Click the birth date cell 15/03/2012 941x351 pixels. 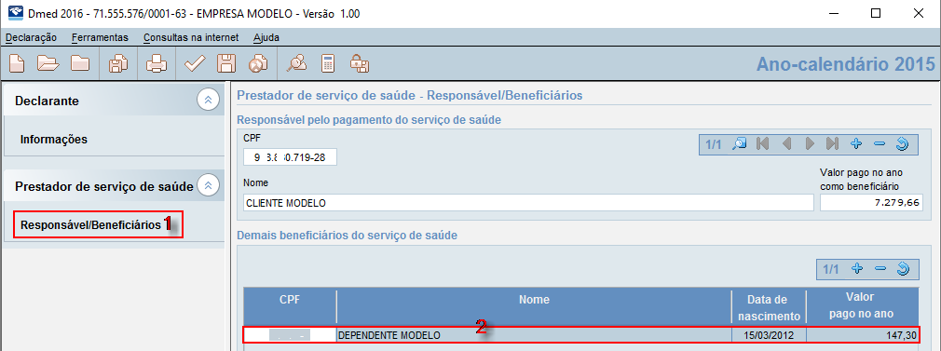click(770, 335)
